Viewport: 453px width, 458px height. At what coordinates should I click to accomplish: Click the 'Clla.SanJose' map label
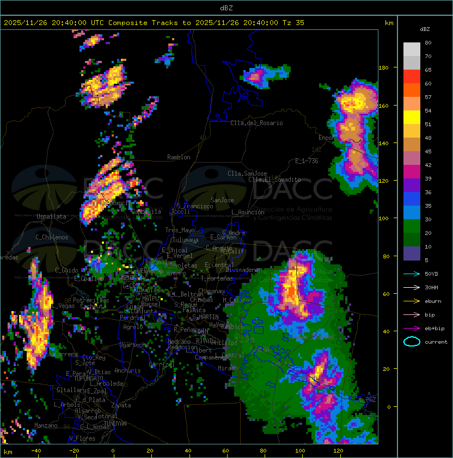247,174
